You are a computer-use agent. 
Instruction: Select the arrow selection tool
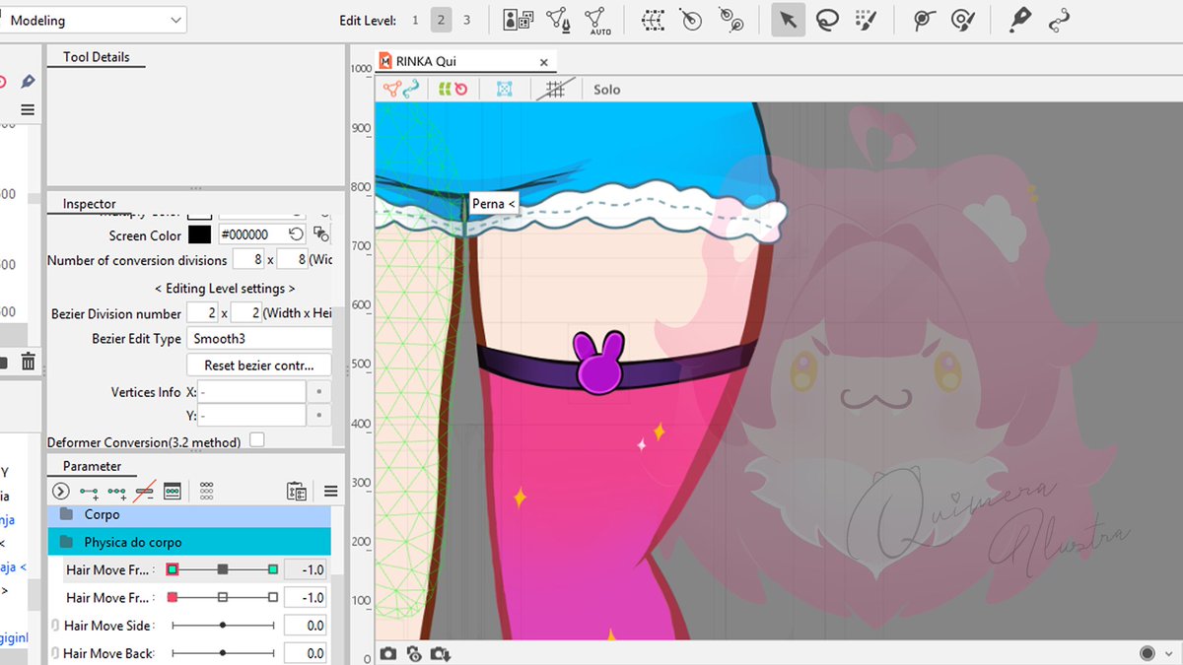[788, 20]
